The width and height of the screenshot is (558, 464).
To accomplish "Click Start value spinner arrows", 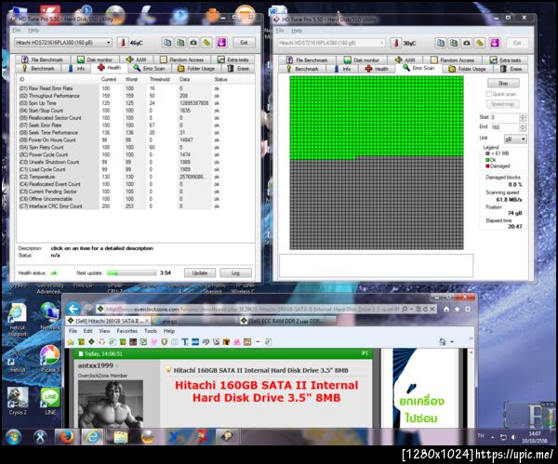I will 523,117.
